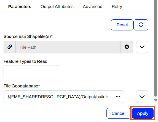
Task: Click the scrollbar down arrow
Action: click(156, 100)
